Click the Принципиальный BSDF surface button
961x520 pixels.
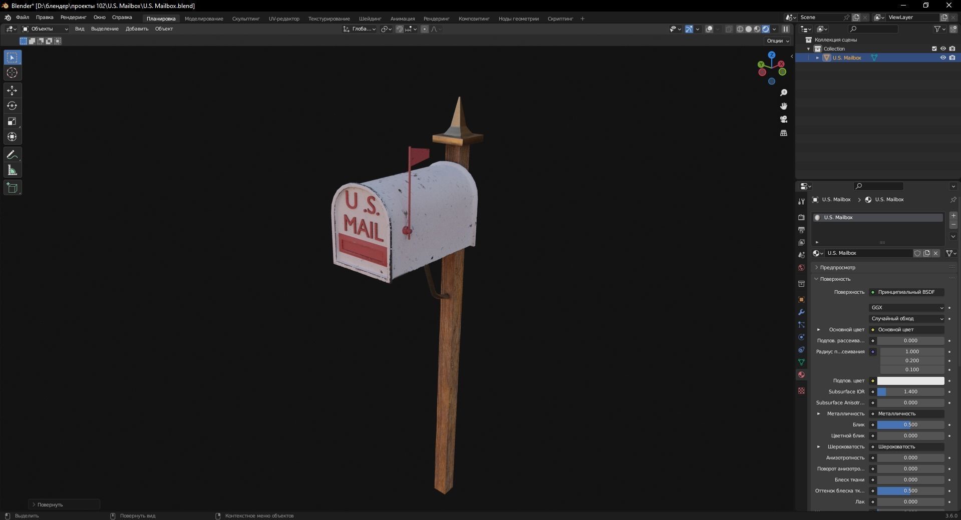click(907, 292)
